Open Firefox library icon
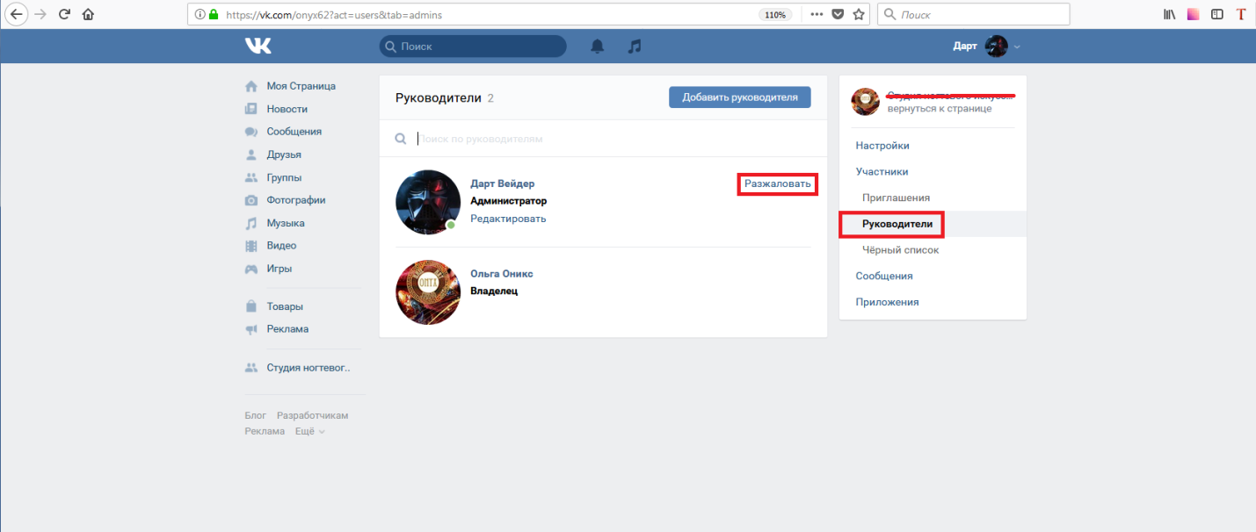Screen dimensions: 1256x532 [x=1170, y=14]
